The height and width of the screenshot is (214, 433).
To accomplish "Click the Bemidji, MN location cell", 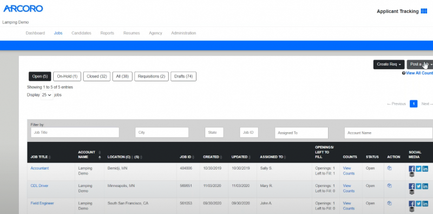I will [117, 168].
